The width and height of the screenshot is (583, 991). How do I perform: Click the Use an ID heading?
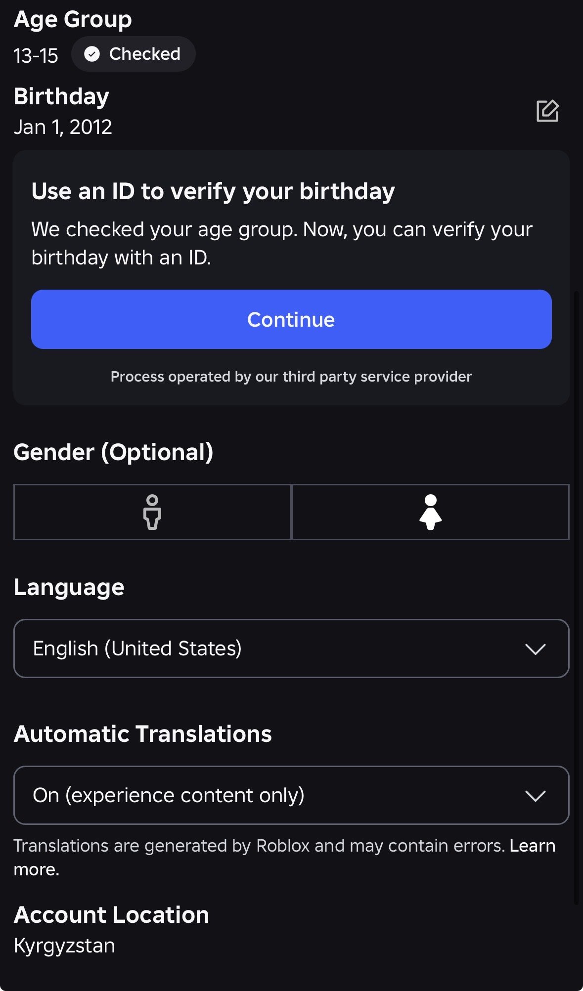tap(213, 191)
